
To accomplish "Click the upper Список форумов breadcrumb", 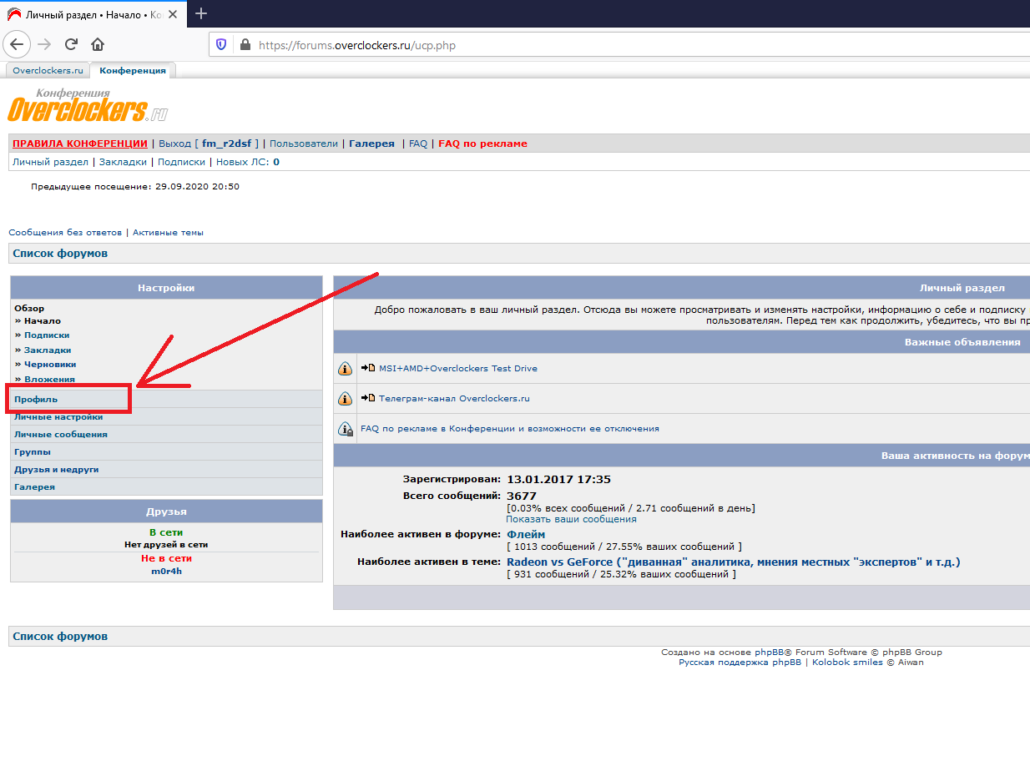I will [60, 253].
